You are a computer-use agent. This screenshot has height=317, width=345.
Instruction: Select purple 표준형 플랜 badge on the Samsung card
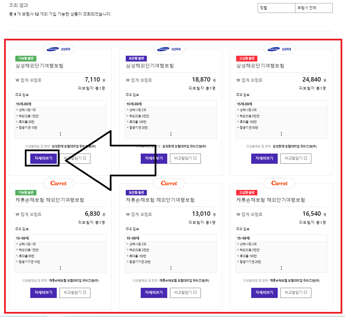tap(136, 58)
